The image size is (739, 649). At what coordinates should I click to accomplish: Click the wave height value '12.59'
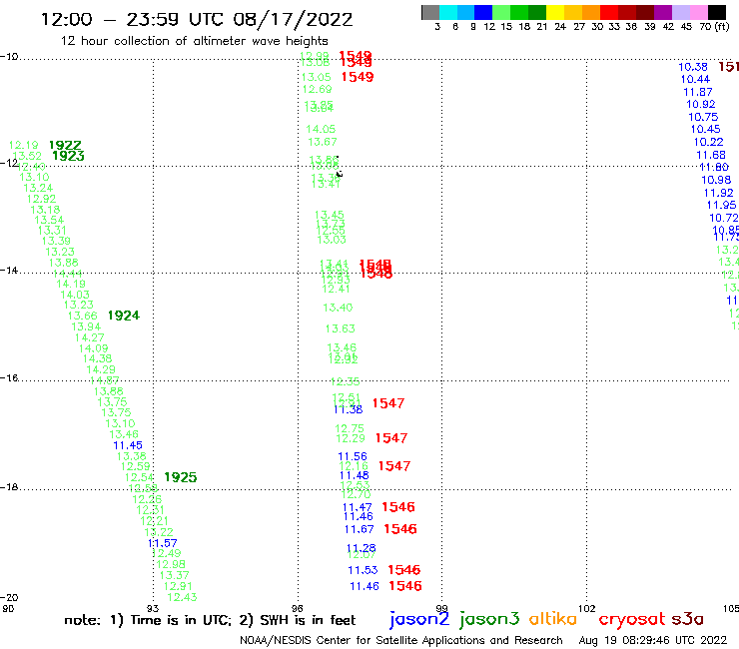[x=135, y=466]
